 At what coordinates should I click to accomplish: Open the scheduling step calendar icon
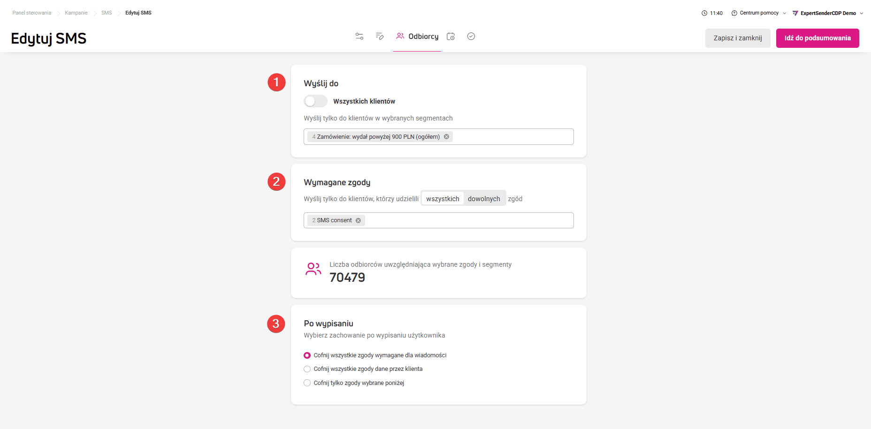451,36
